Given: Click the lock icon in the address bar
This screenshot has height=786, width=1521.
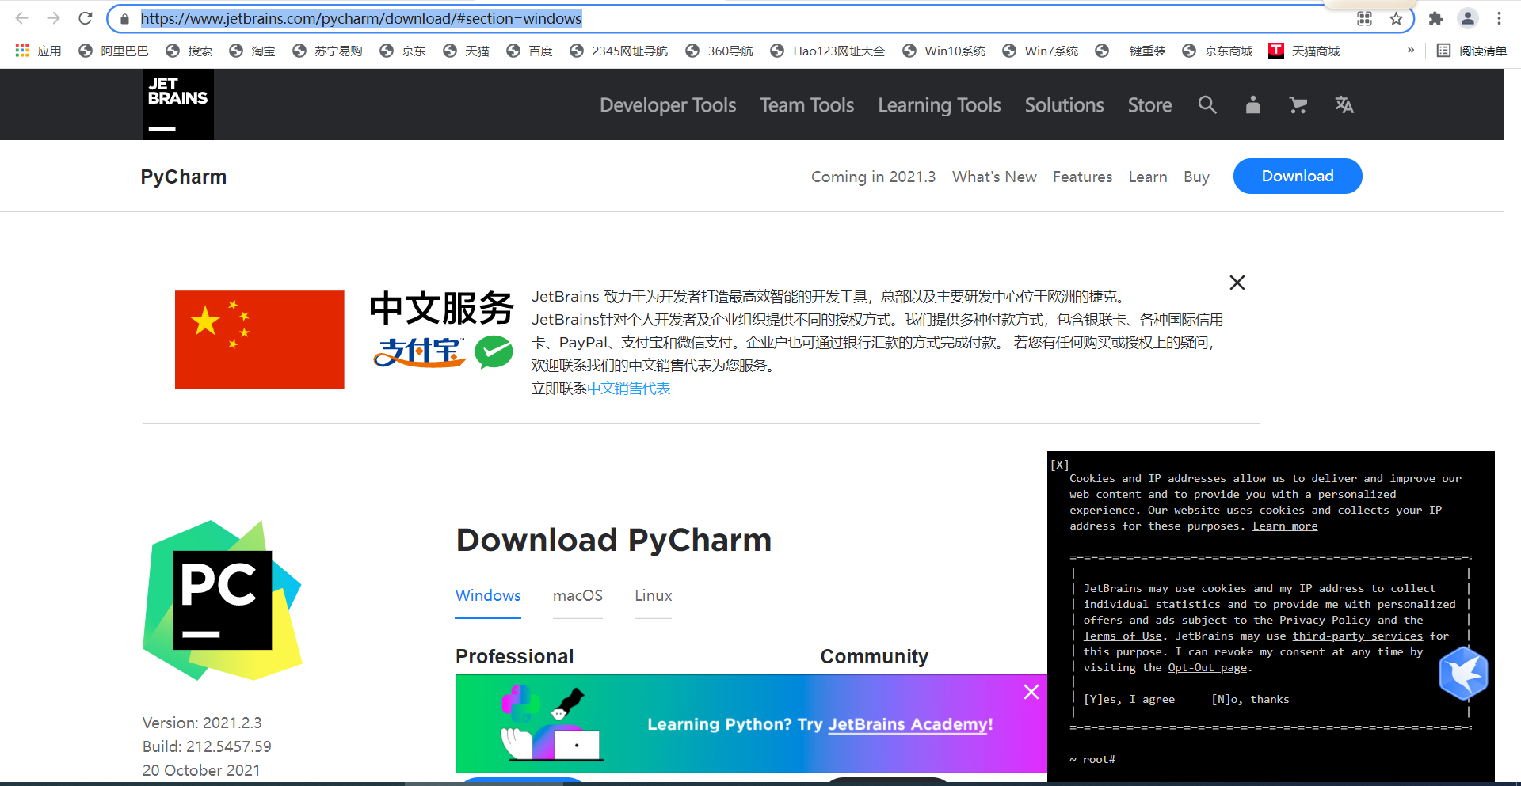Looking at the screenshot, I should click(x=124, y=19).
